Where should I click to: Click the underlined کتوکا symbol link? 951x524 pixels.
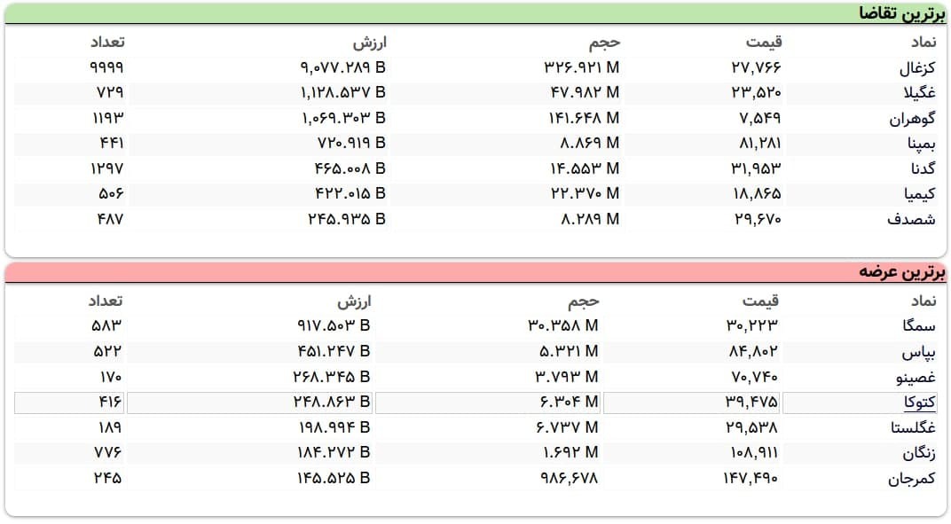click(x=919, y=403)
